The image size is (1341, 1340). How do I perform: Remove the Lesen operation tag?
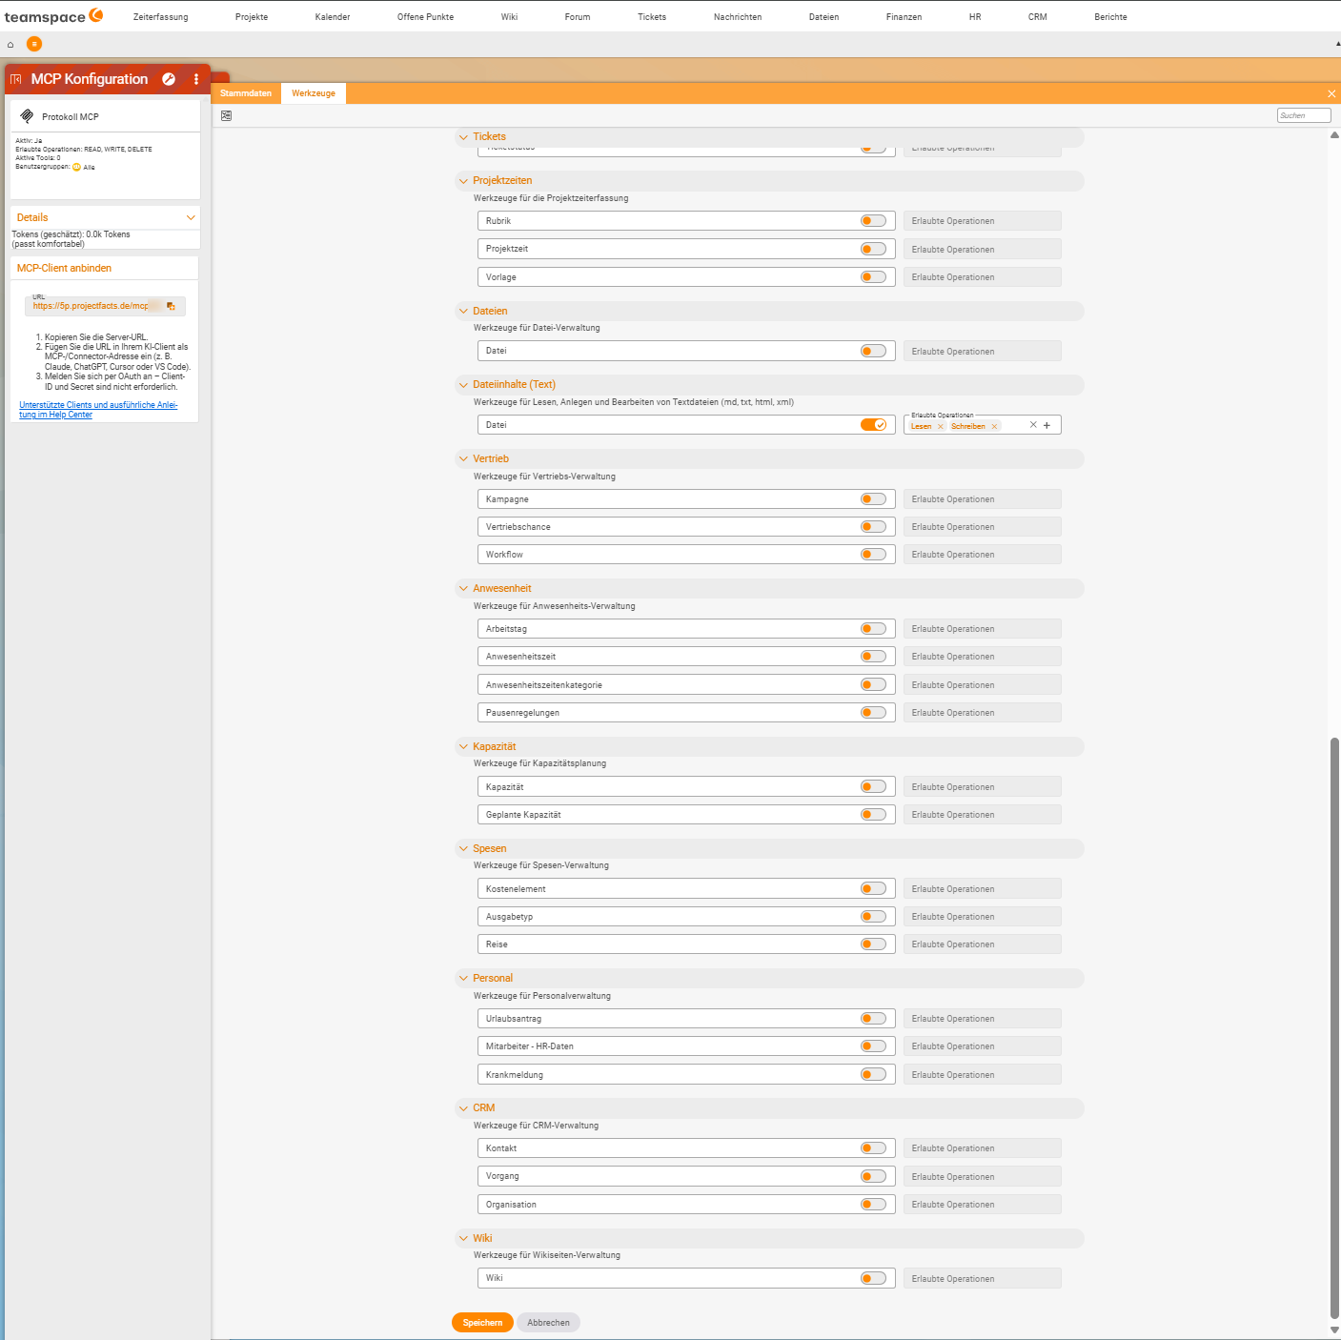point(941,427)
